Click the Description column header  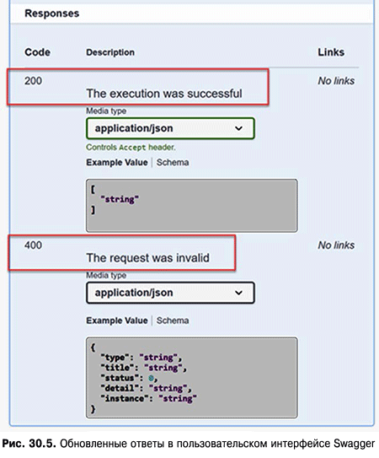[110, 52]
